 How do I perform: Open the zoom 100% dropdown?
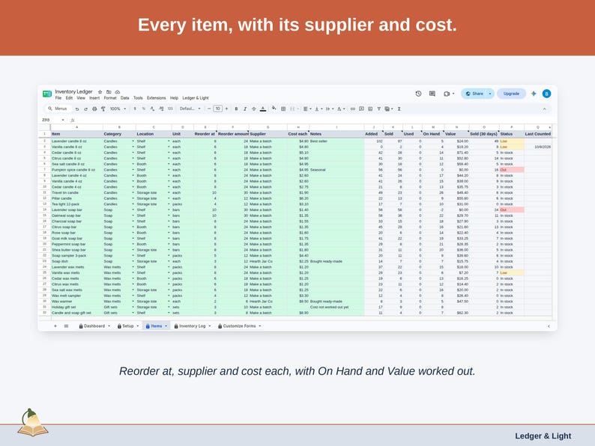[x=118, y=109]
